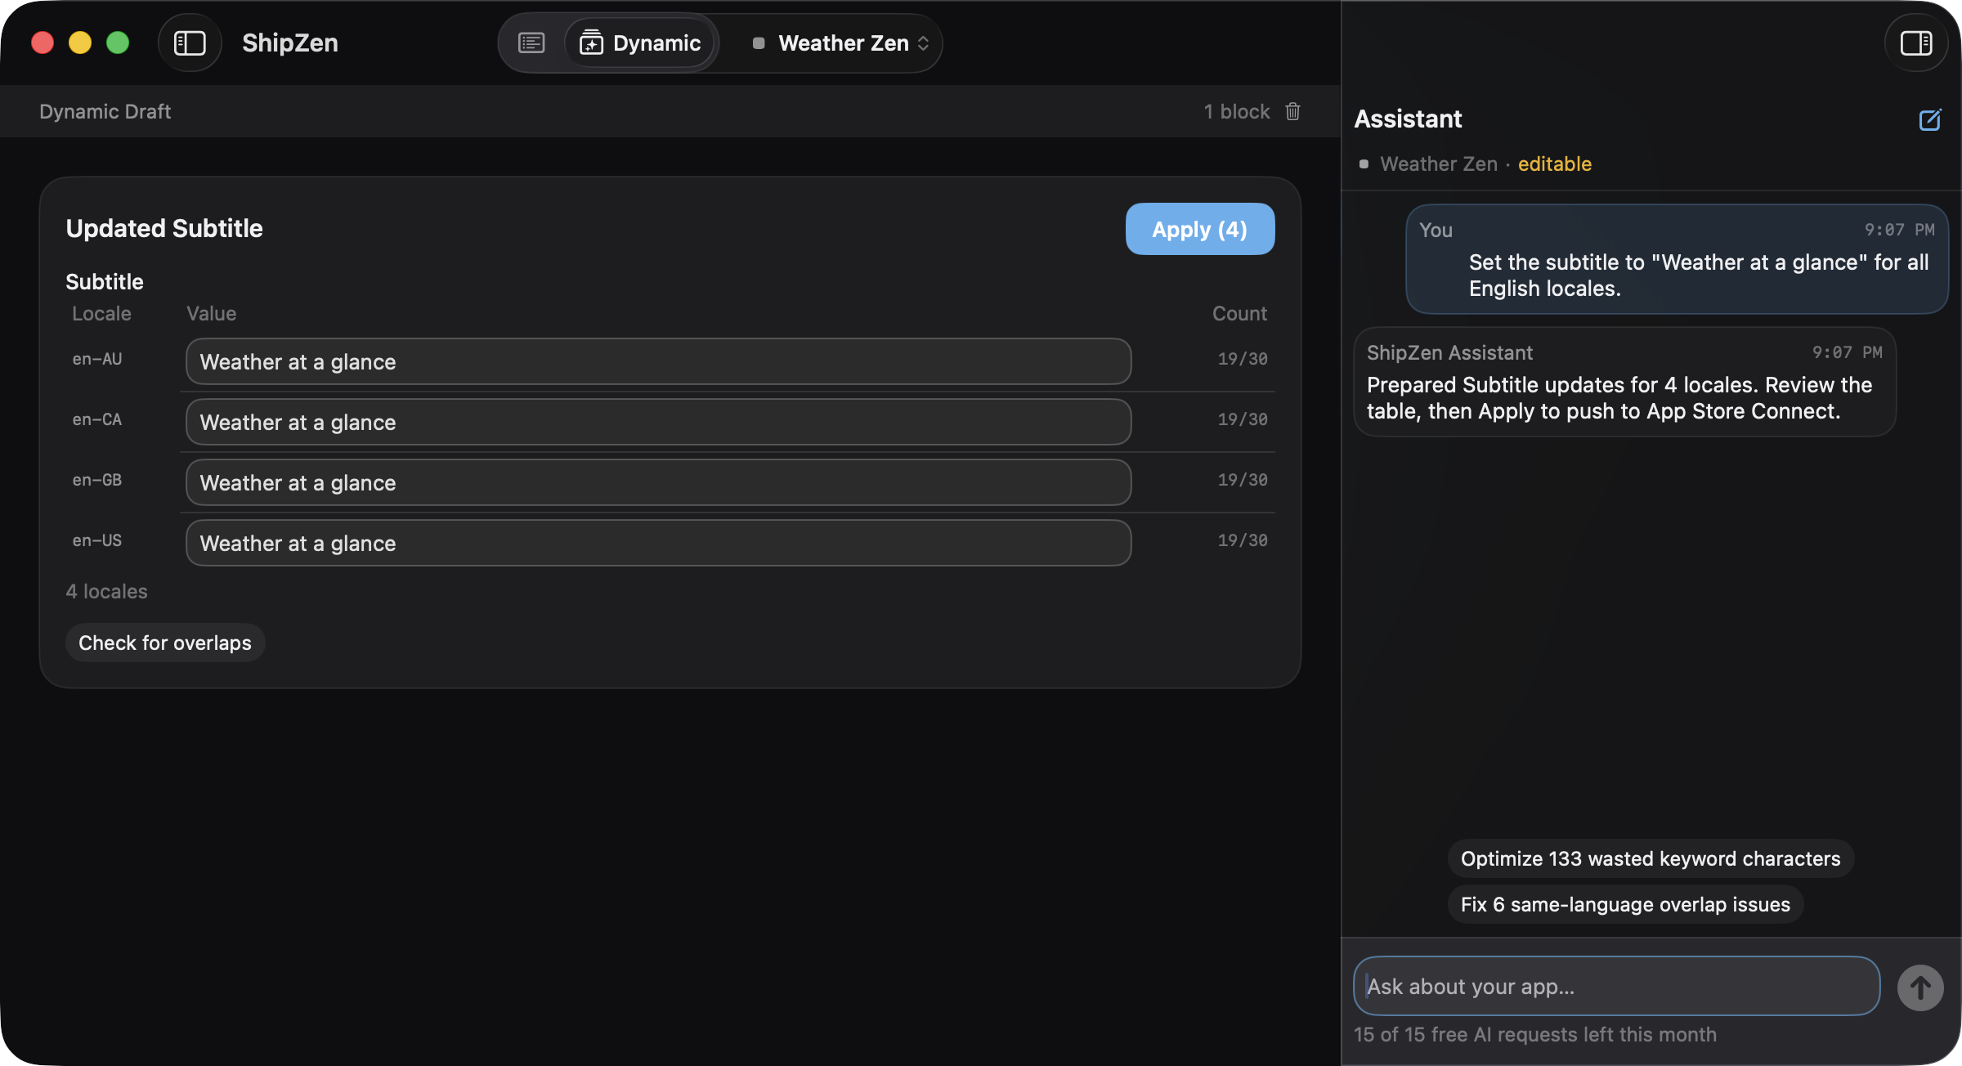Screen dimensions: 1962x1066
Task: Focus the Ask about your app input
Action: [1616, 986]
